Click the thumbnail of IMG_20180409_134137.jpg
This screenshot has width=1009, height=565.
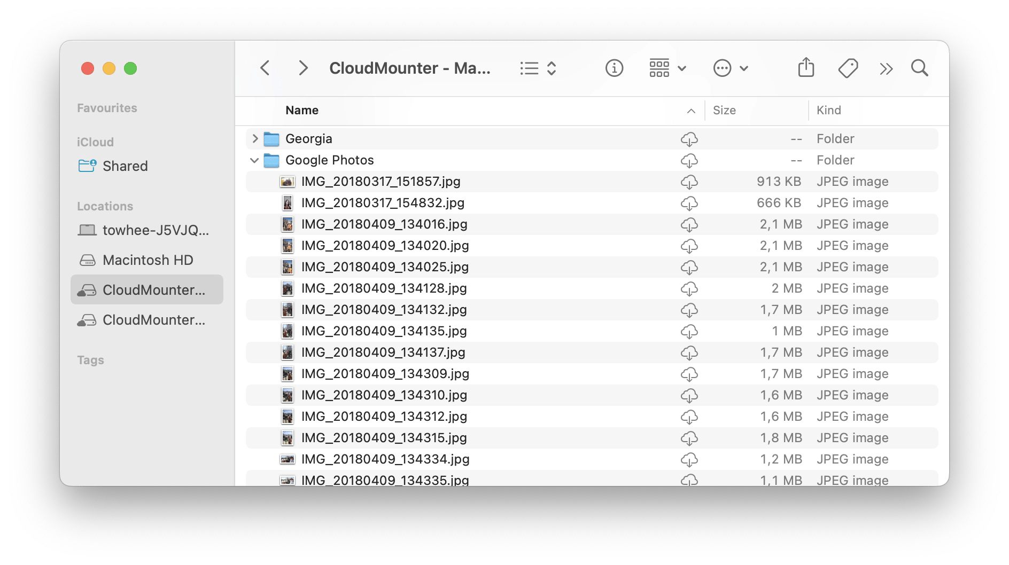pos(288,352)
